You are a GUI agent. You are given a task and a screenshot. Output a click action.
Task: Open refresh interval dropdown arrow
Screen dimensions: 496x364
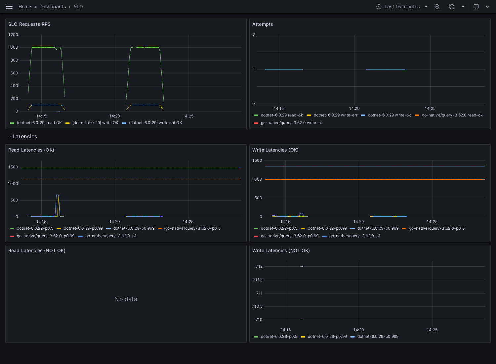point(463,7)
